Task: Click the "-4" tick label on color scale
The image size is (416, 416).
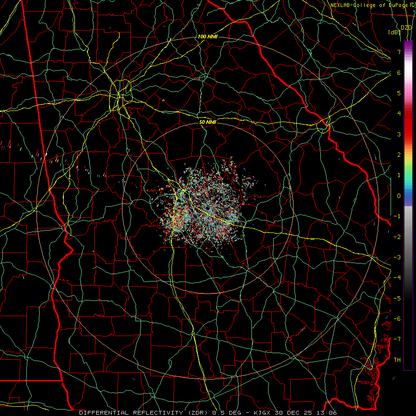Action: [x=397, y=278]
